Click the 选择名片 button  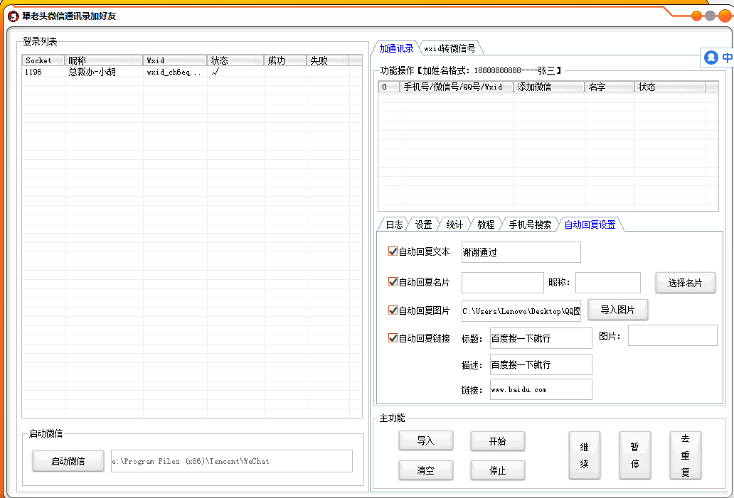point(686,283)
